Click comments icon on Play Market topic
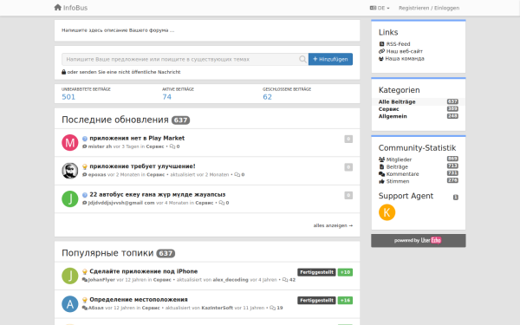520x325 pixels. click(x=172, y=146)
